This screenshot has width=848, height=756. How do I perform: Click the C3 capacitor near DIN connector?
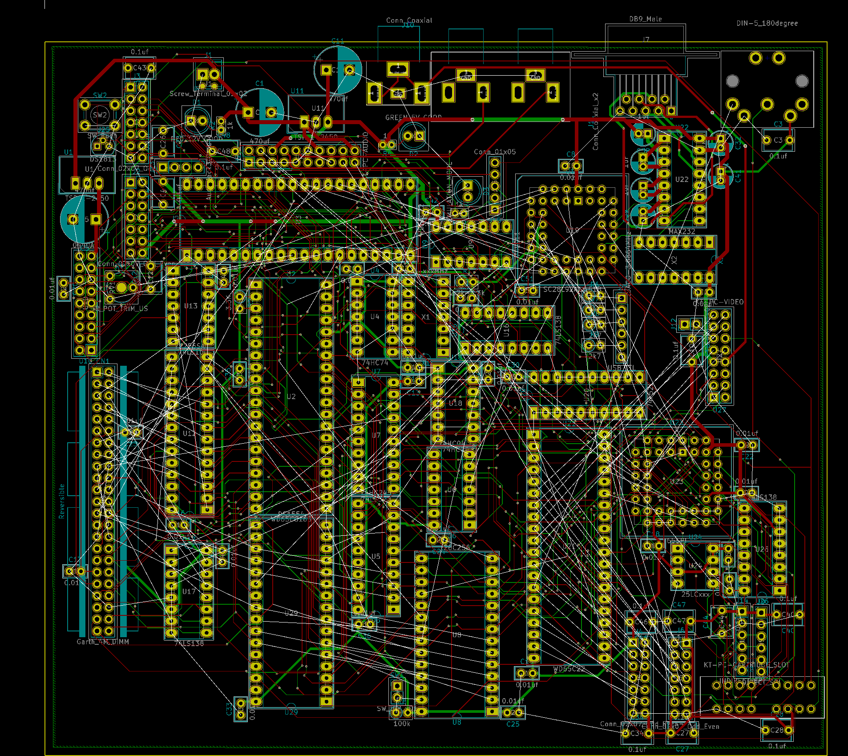click(x=778, y=140)
